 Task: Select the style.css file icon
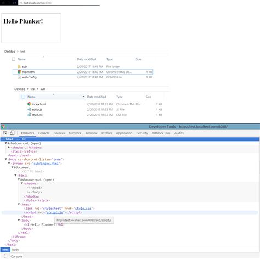[29, 115]
